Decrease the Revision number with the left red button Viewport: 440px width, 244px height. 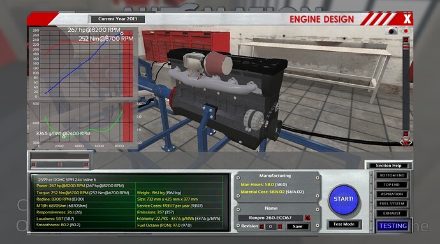click(262, 227)
